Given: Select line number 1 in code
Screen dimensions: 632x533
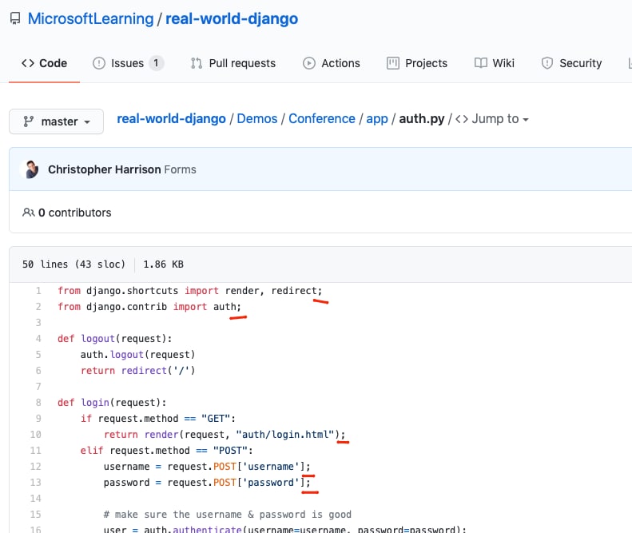Looking at the screenshot, I should (x=38, y=291).
